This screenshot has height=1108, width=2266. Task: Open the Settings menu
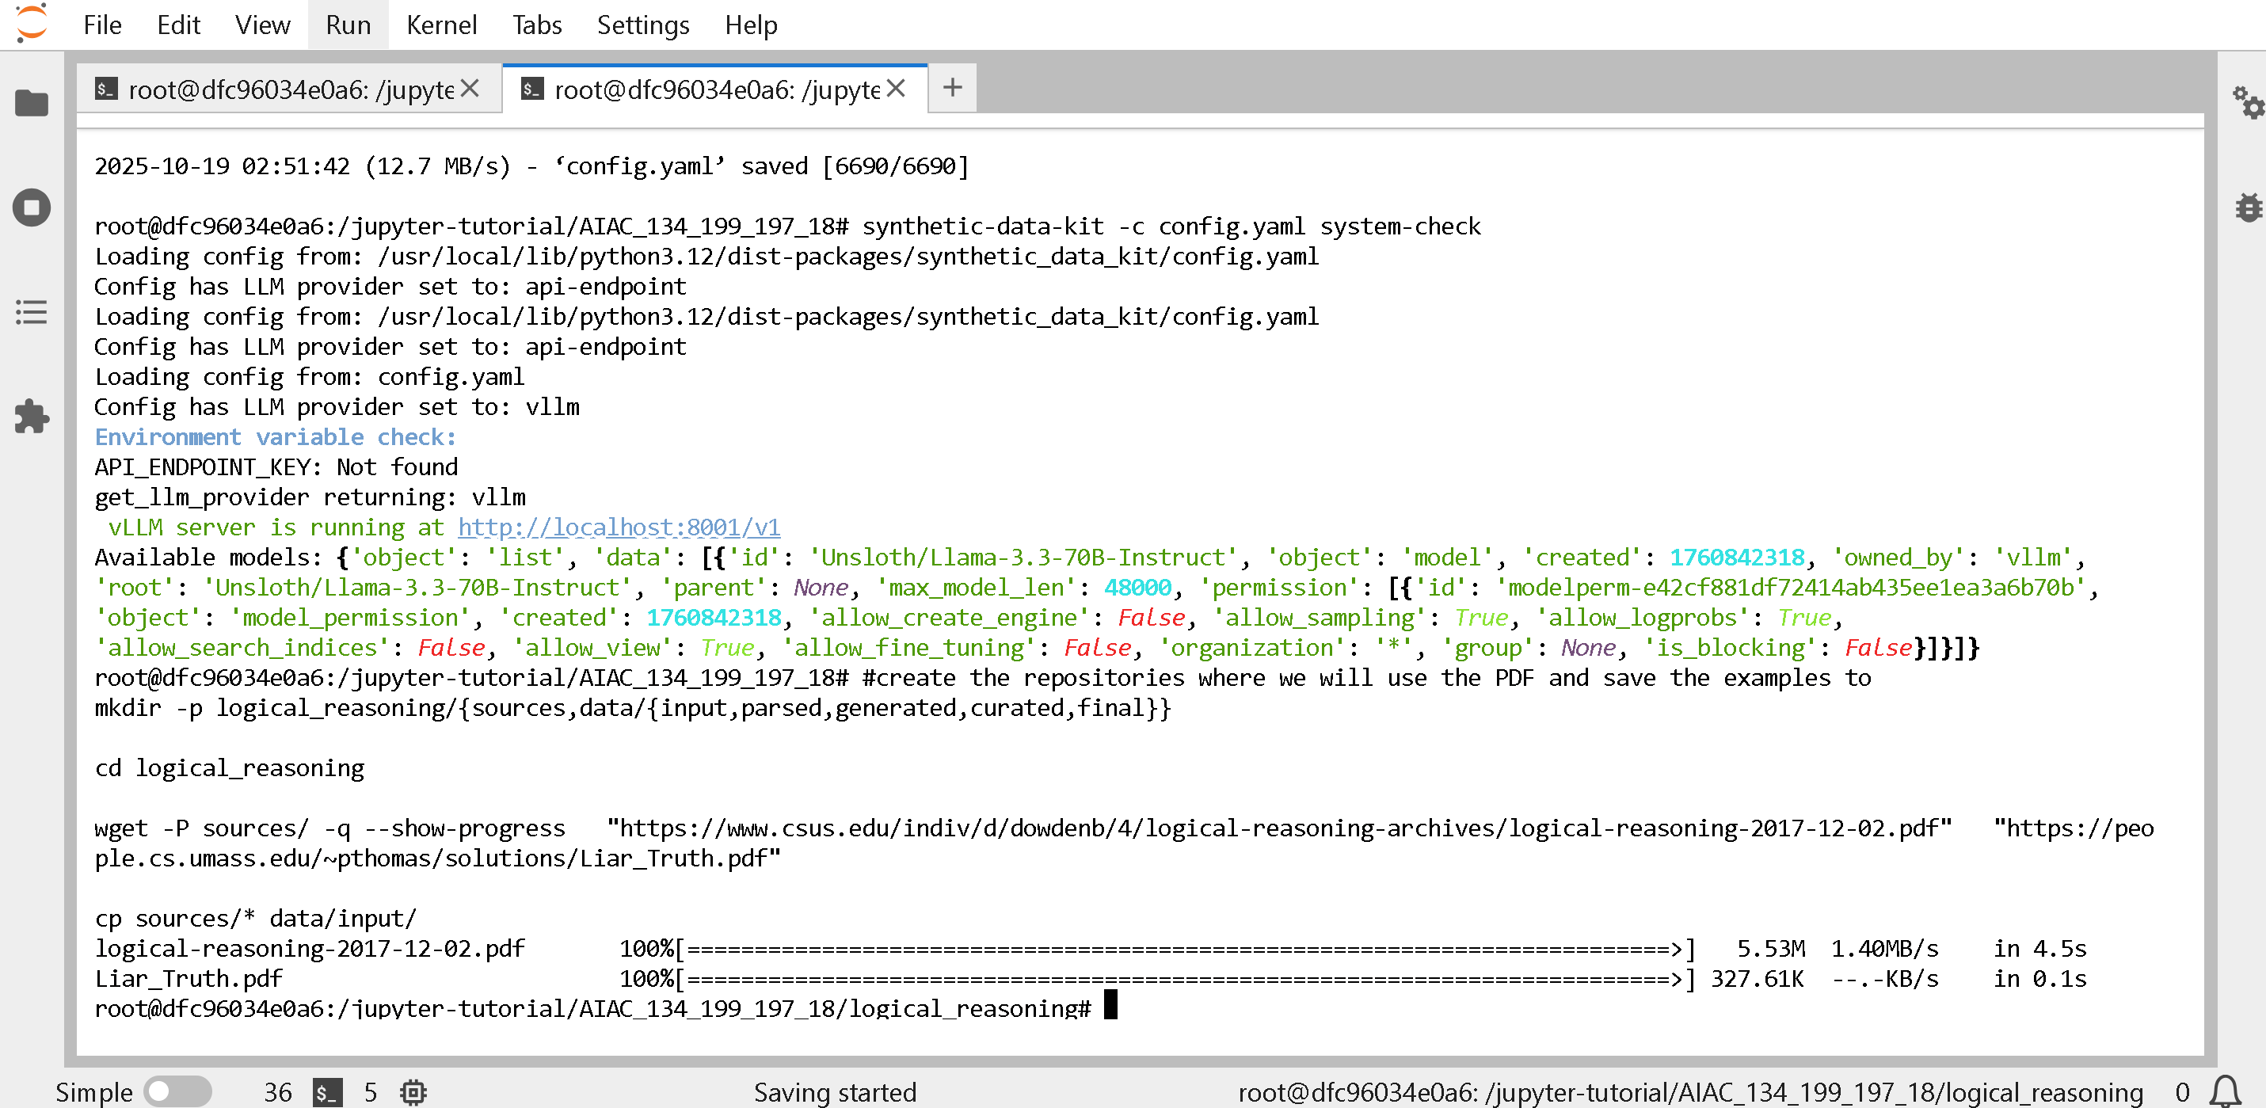click(x=642, y=25)
